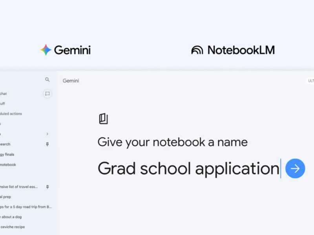Click the notebook name field with Grad school application

pos(188,169)
